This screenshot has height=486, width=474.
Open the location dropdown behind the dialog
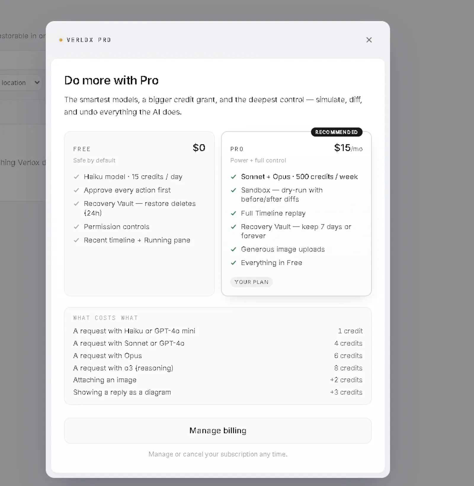[x=20, y=83]
